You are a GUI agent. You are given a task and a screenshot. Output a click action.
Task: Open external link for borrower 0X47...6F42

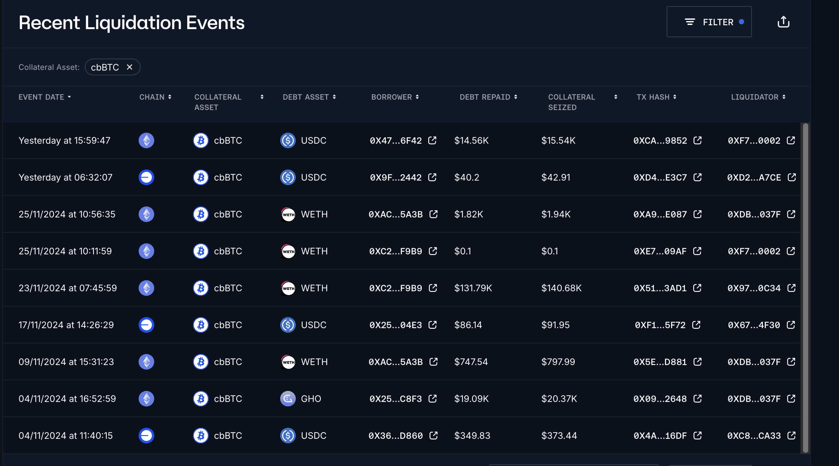pyautogui.click(x=432, y=140)
